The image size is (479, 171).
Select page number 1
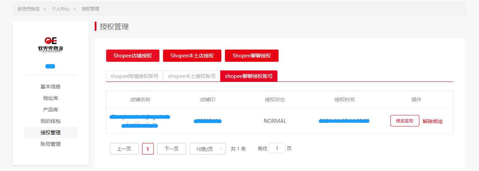148,149
